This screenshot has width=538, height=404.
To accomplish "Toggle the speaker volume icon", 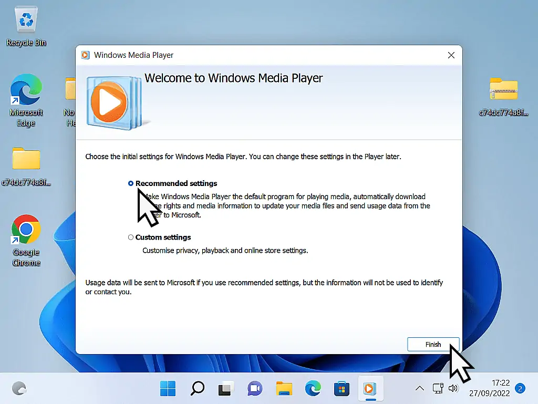I will coord(454,388).
